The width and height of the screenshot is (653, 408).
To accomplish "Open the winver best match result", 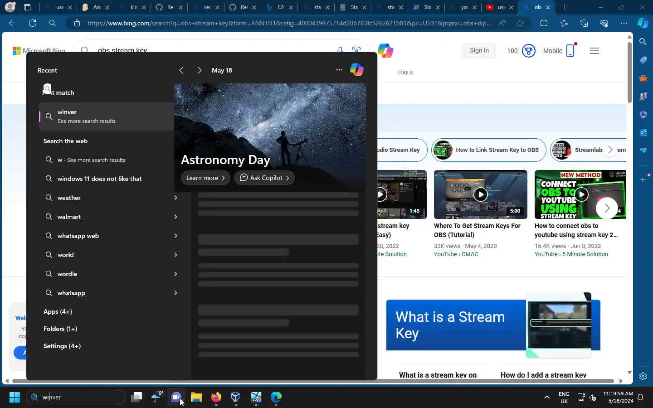I will click(107, 116).
